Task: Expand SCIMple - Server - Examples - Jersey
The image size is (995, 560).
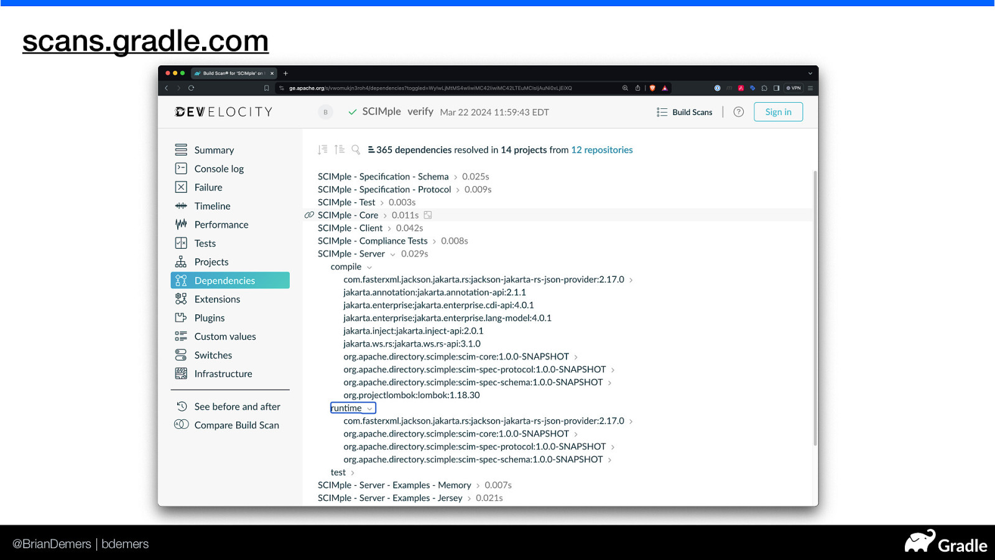Action: (469, 498)
